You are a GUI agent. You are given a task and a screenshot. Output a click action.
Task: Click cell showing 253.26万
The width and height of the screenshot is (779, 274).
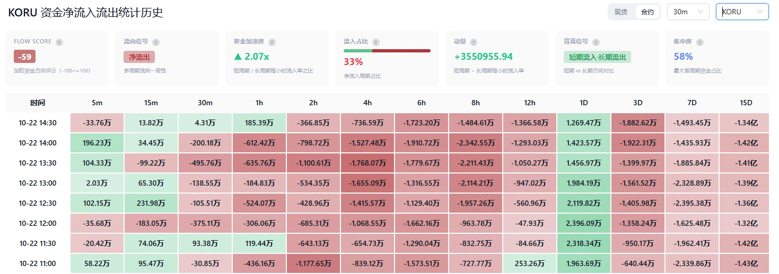click(530, 263)
